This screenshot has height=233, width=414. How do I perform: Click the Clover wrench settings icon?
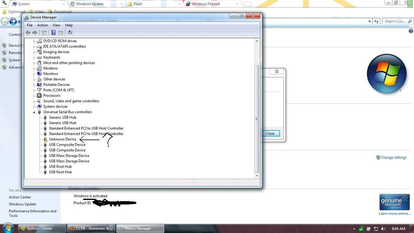click(4, 3)
